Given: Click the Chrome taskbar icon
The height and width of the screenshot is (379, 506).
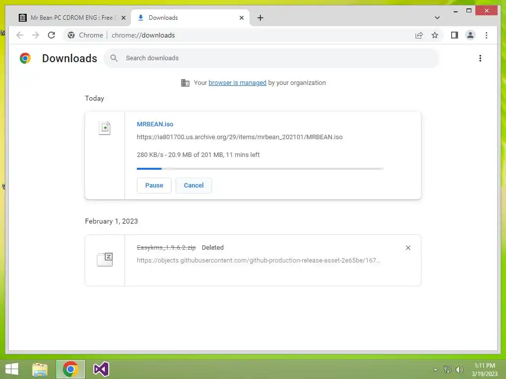Looking at the screenshot, I should pos(70,369).
